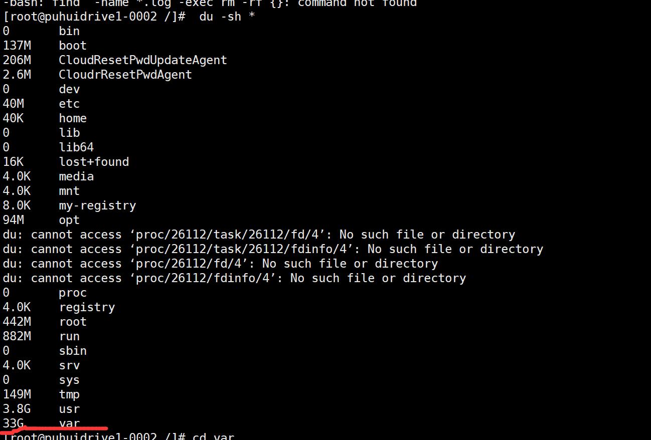Click the 'lost+found' entry
The image size is (651, 440).
94,162
